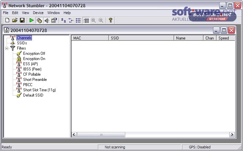
Task: Select the Short Slot Time (11g) filter
Action: coord(39,90)
